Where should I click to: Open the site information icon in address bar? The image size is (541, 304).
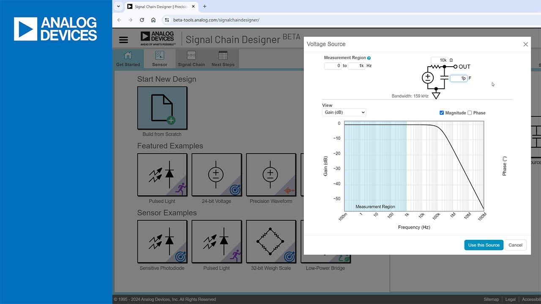point(167,20)
